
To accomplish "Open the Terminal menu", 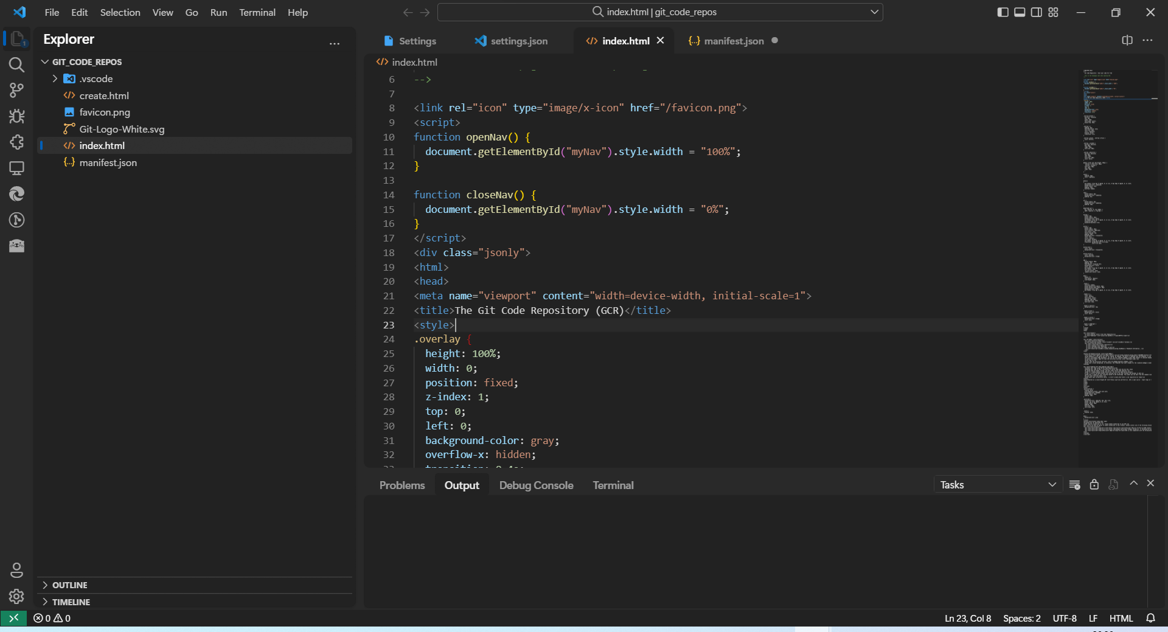I will click(257, 12).
